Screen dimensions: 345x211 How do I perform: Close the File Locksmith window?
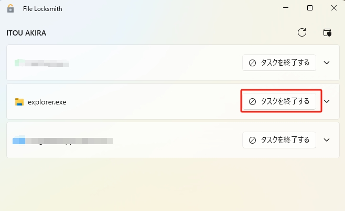click(x=335, y=8)
